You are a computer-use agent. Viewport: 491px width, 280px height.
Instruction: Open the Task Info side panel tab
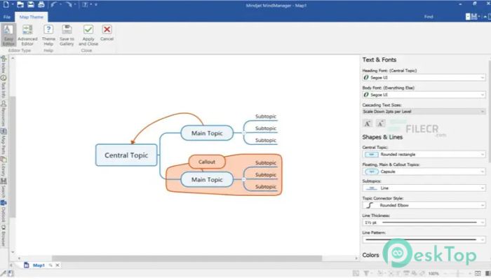(x=4, y=87)
